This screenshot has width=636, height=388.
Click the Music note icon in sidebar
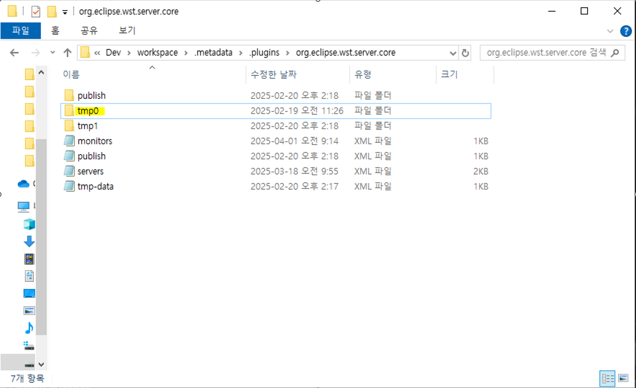coord(29,328)
